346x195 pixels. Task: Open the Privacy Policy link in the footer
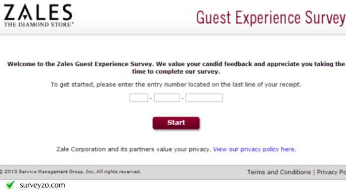(x=332, y=172)
